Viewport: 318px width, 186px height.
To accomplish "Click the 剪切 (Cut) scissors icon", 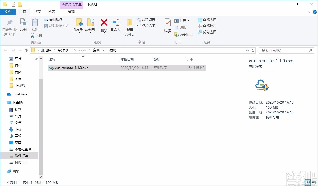I will point(33,35).
